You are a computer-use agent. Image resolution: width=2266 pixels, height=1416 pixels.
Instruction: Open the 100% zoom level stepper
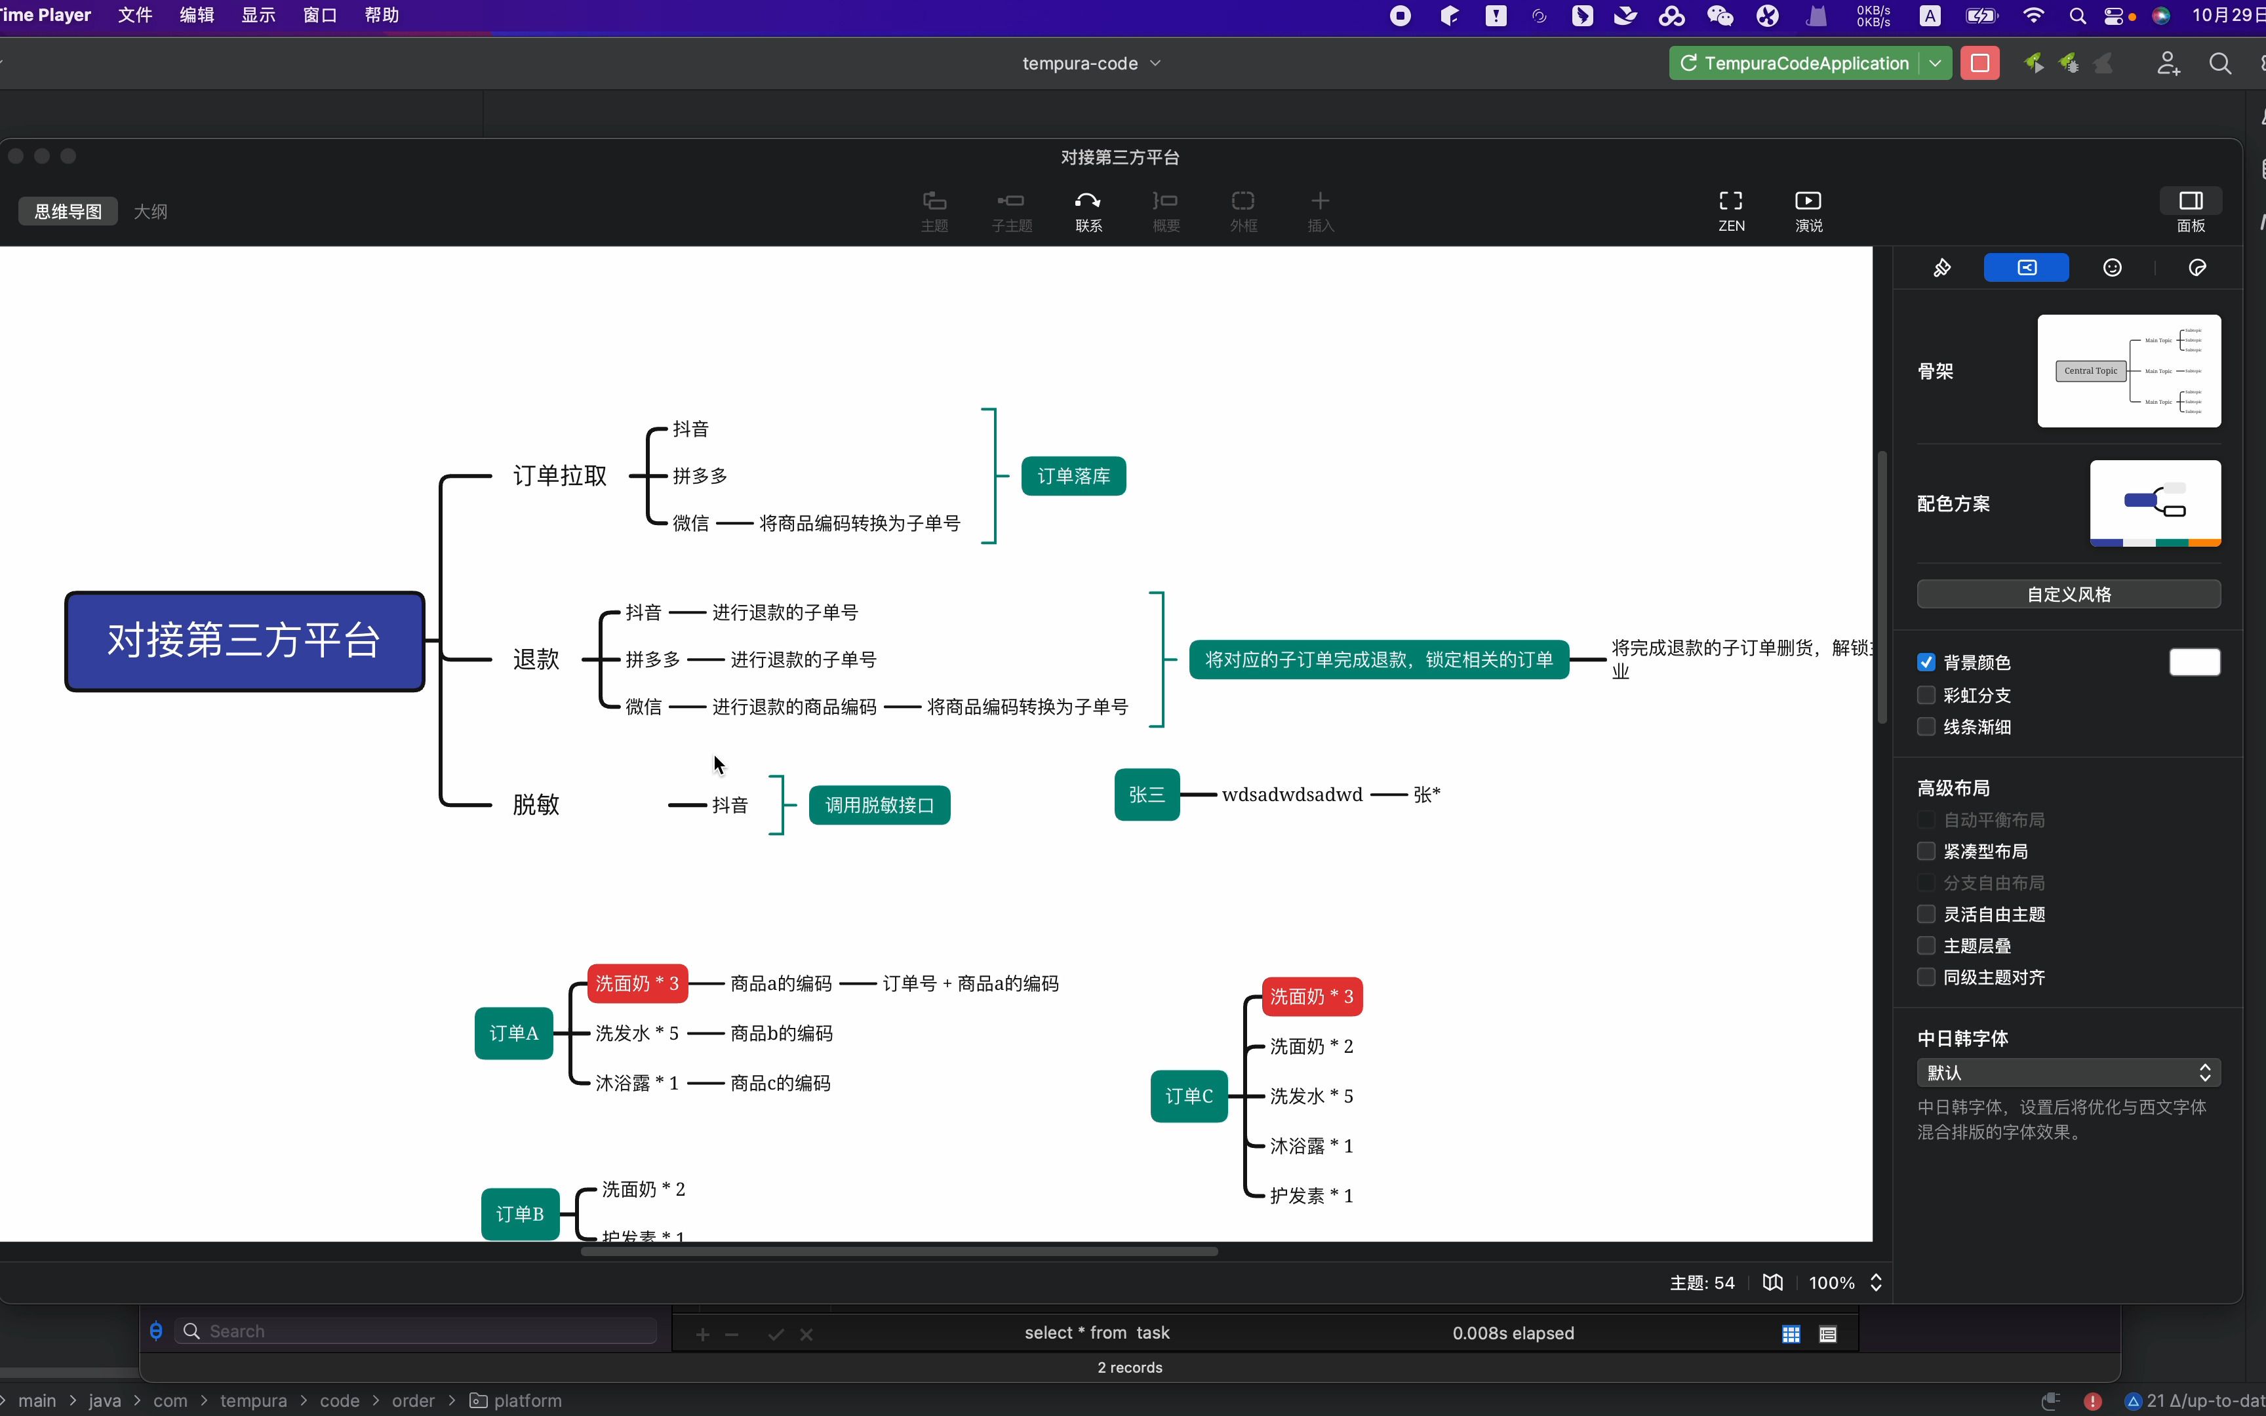click(x=1875, y=1282)
